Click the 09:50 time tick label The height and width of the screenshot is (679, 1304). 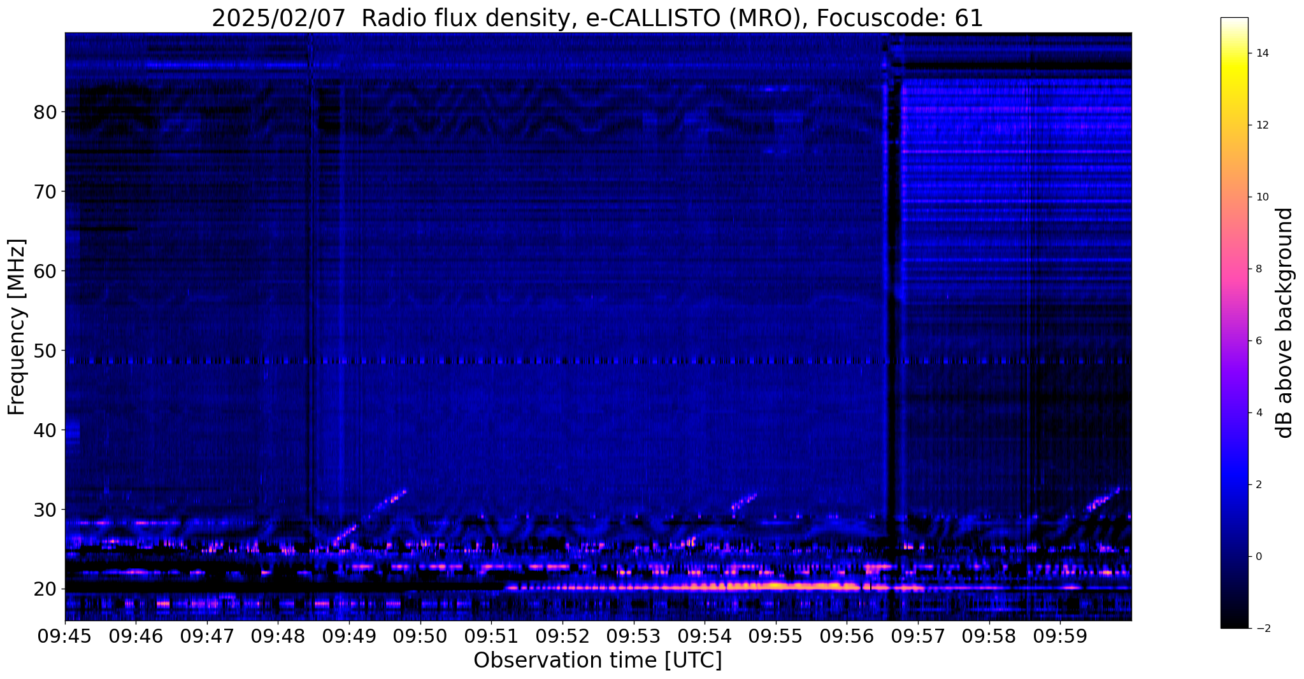coord(420,636)
